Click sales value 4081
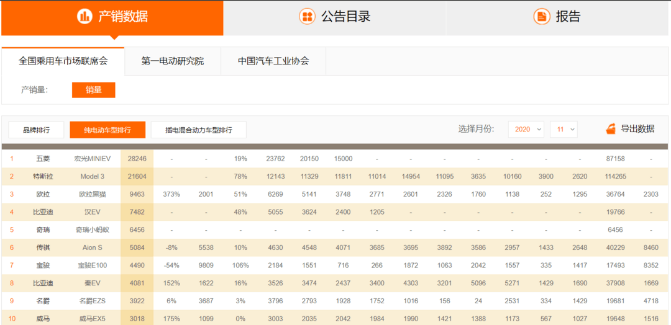This screenshot has height=325, width=671. [137, 283]
